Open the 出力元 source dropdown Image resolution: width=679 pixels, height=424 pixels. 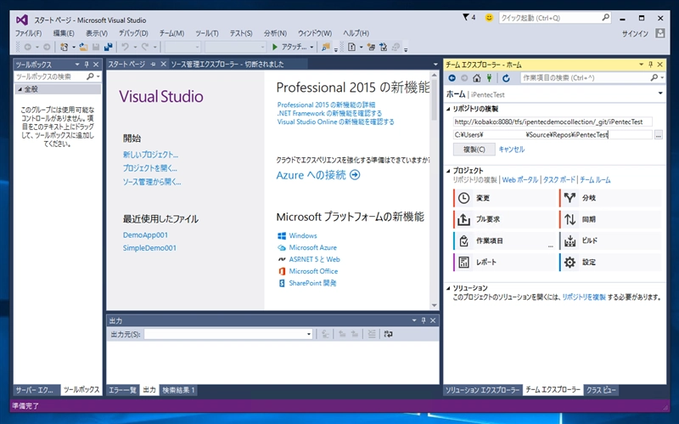tap(309, 334)
